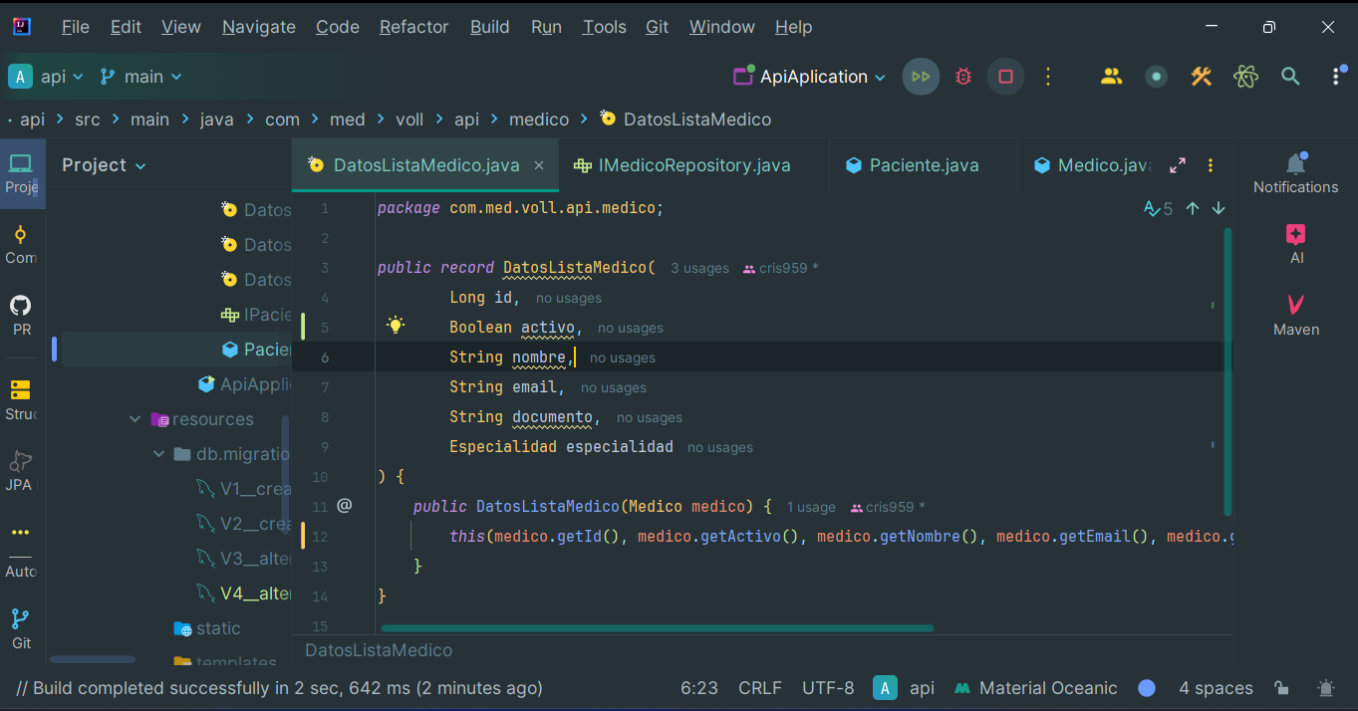Open Code With Me people icon

point(1112,77)
